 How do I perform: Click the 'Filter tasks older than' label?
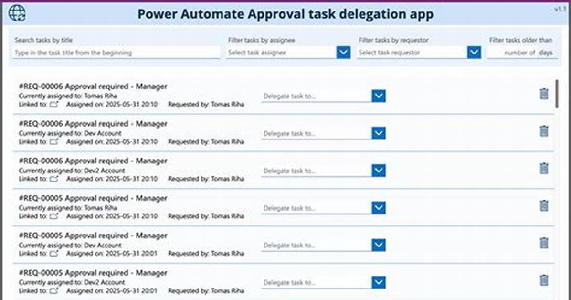(x=520, y=40)
